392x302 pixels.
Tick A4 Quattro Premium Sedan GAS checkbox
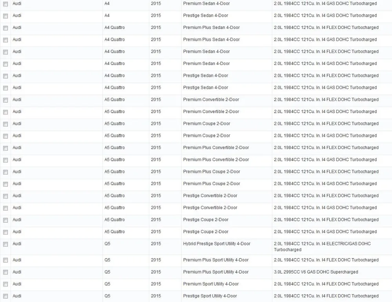tap(5, 64)
